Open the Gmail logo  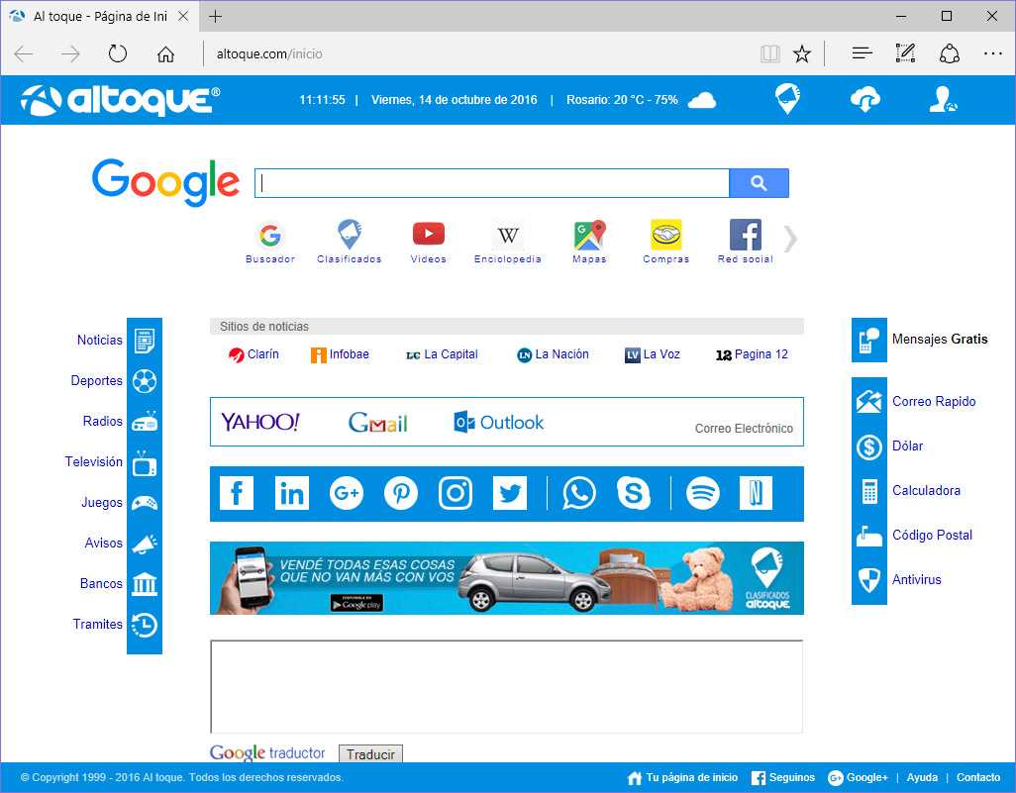[x=377, y=423]
